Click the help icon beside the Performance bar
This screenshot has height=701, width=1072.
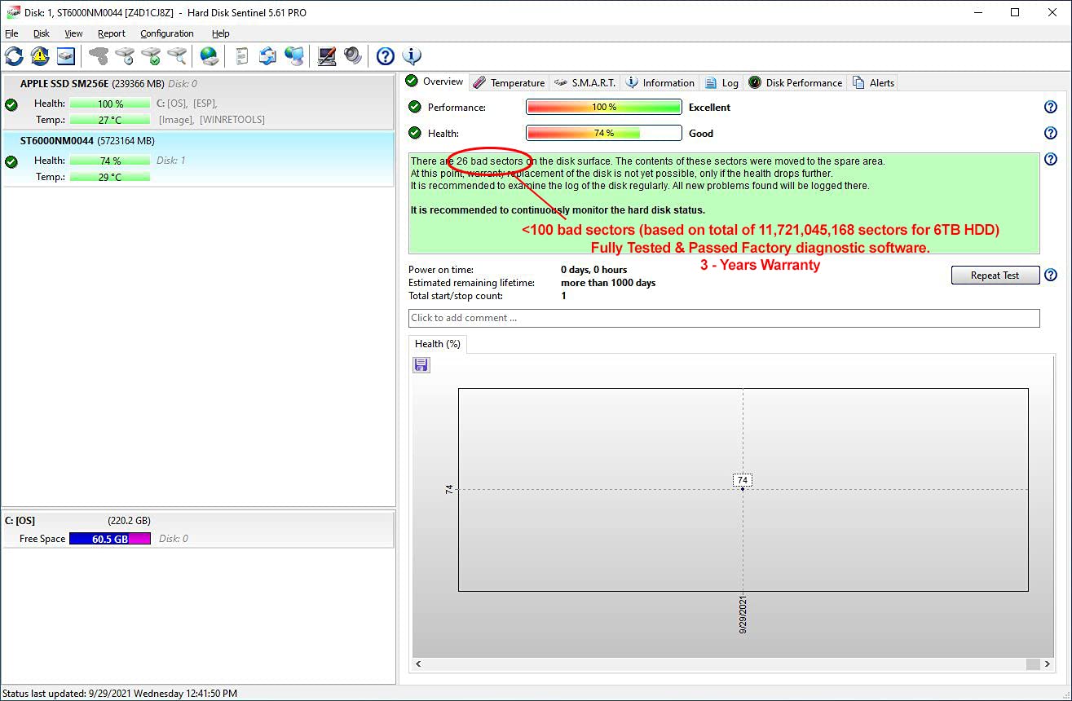1050,108
